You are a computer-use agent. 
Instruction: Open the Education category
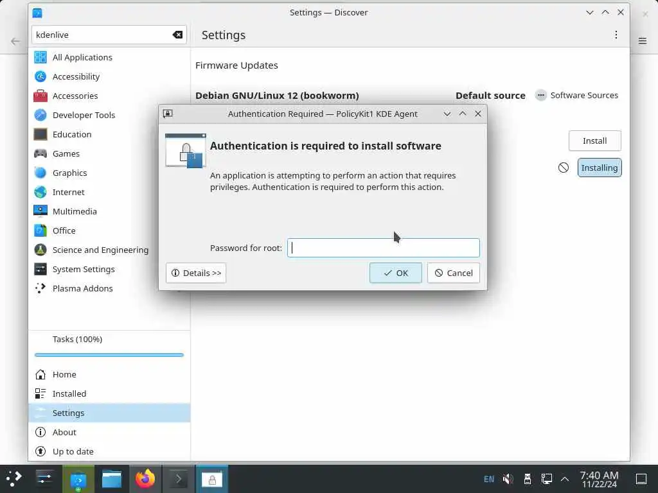click(109, 134)
